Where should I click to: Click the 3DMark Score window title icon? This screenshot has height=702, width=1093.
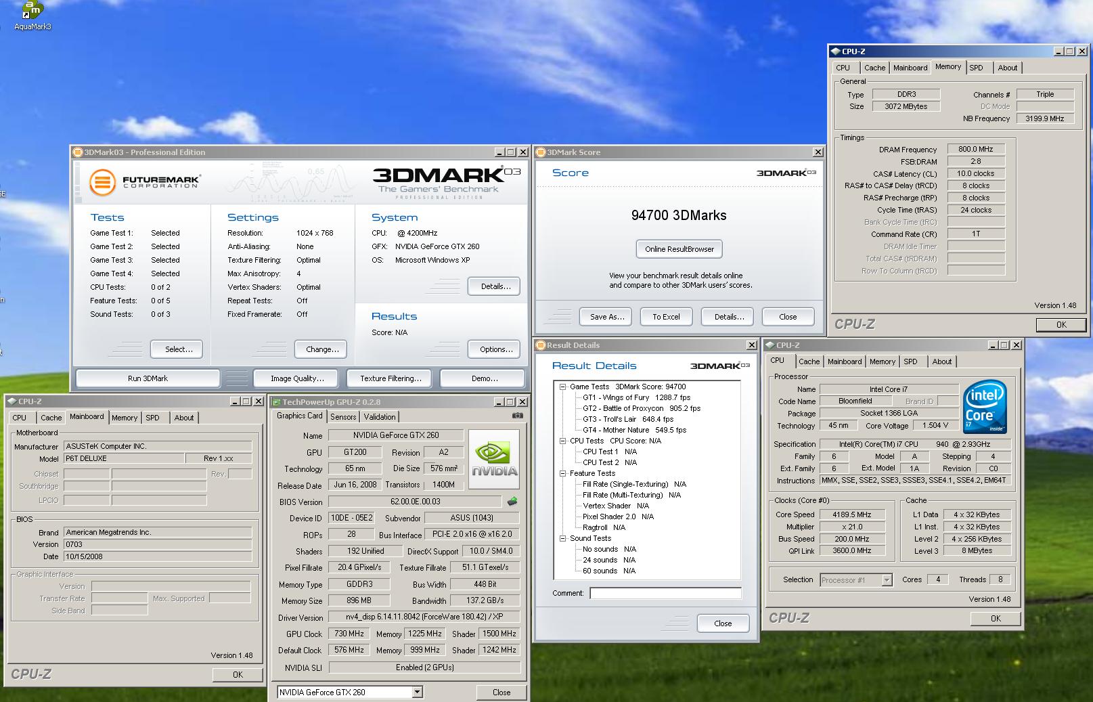pyautogui.click(x=541, y=152)
